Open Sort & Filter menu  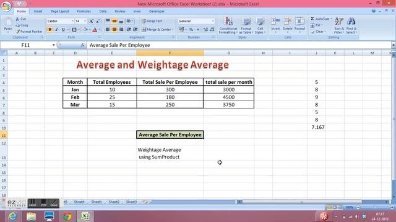click(x=339, y=25)
